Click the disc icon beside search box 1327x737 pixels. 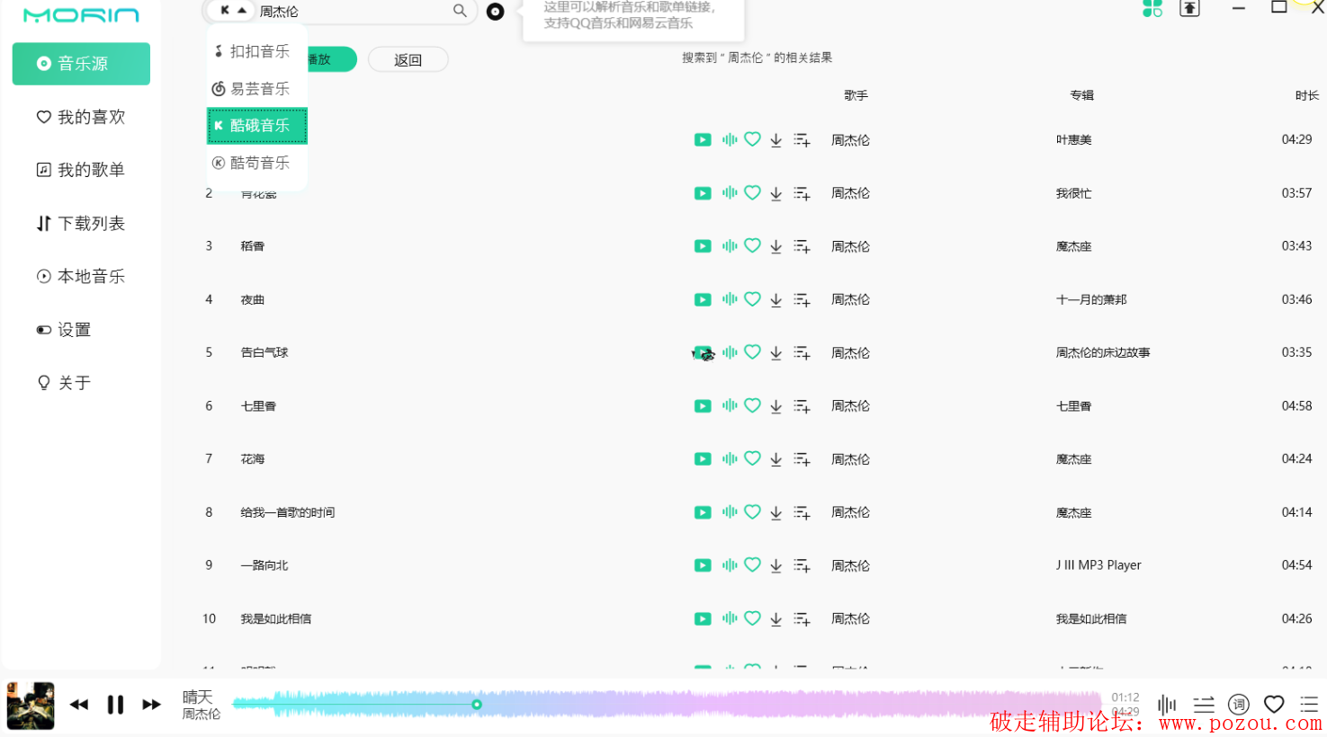(495, 12)
